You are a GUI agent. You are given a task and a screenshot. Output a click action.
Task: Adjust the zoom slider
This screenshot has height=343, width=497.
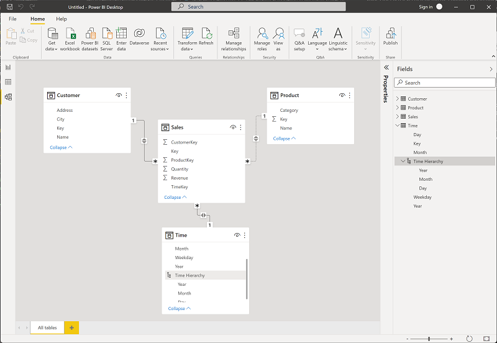[x=429, y=339]
